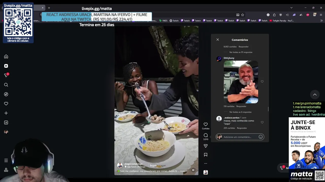Viewport: 325px width, 182px height.
Task: Open the hamburger More menu in sidebar
Action: 6,161
